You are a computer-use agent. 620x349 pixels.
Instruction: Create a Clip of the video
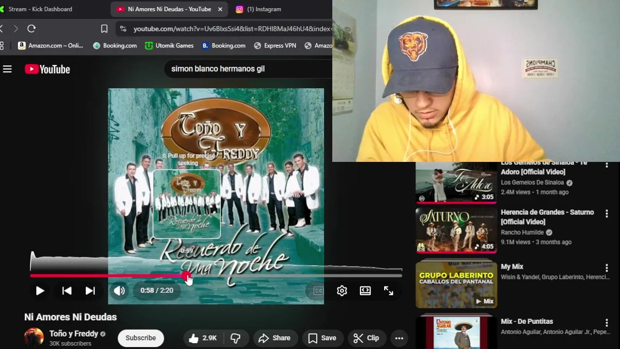click(366, 338)
